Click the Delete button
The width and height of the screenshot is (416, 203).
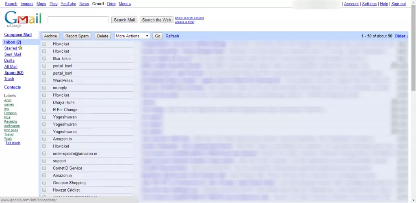point(103,36)
